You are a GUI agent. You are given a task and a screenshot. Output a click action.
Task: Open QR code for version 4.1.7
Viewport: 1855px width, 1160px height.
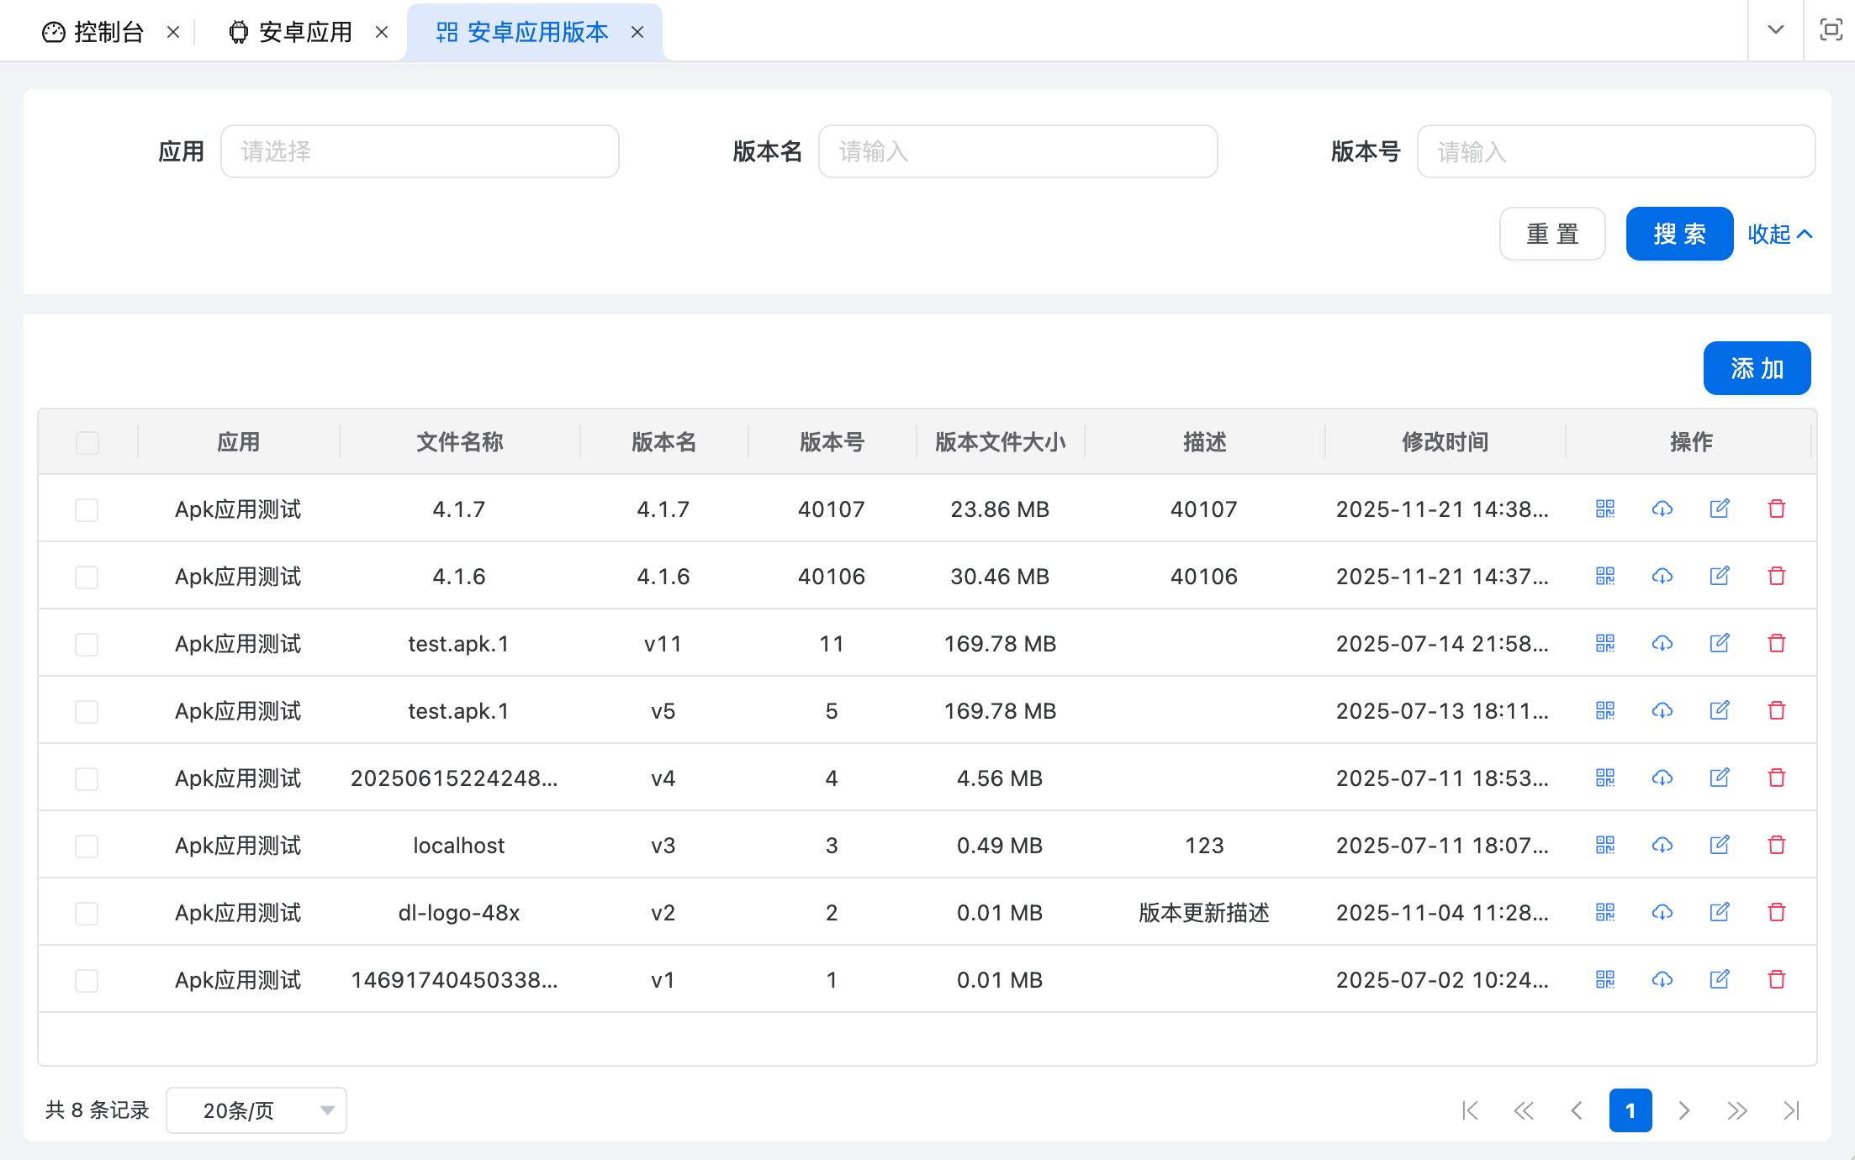point(1604,509)
